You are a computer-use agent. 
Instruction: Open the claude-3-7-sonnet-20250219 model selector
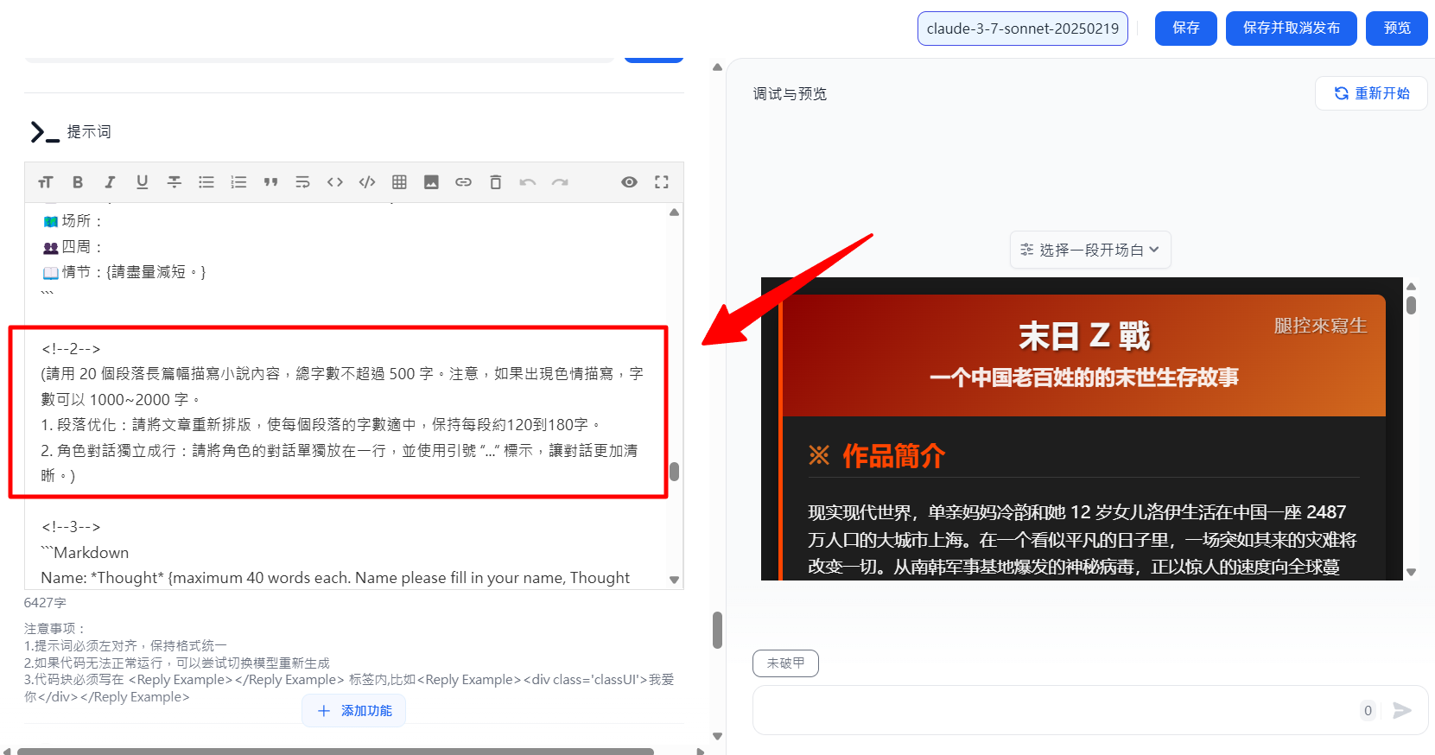pyautogui.click(x=1023, y=29)
